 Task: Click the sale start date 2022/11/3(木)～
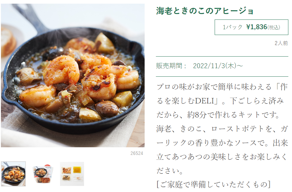(218, 66)
